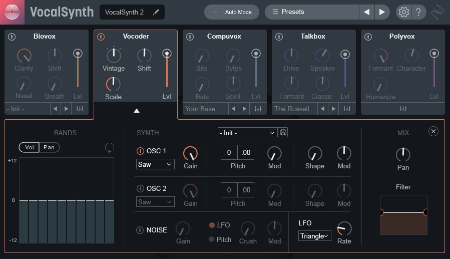Close the Vocoder advanced panel
Image resolution: width=450 pixels, height=259 pixels.
pos(433,131)
